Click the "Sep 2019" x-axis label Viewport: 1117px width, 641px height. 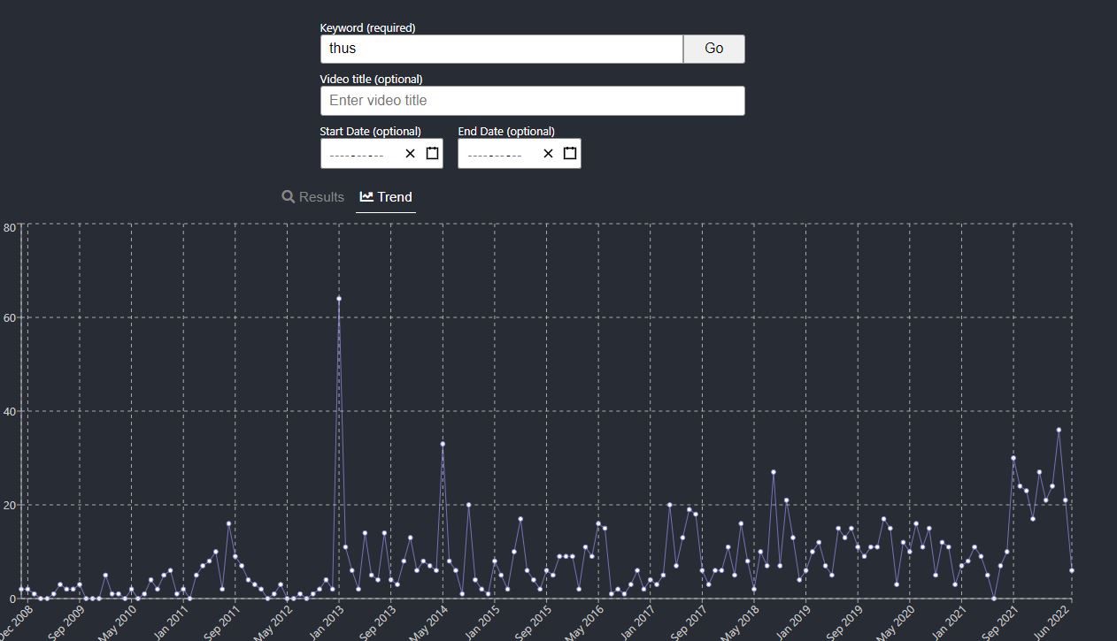(x=844, y=622)
